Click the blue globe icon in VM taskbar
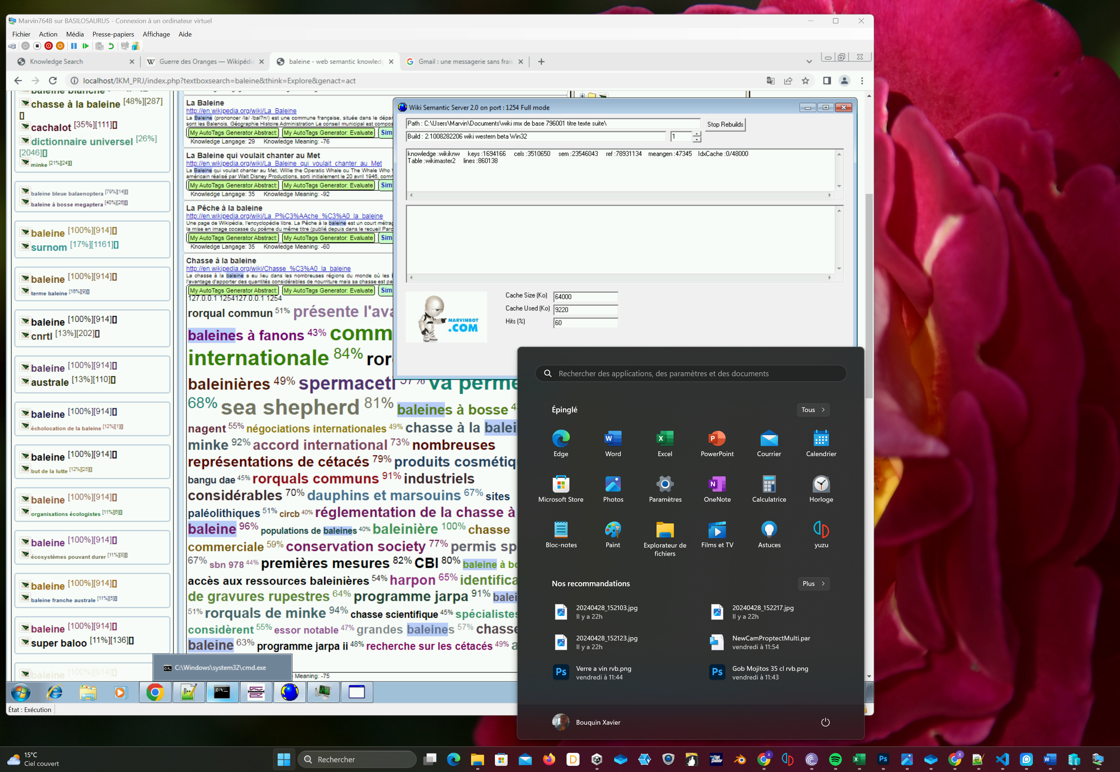Viewport: 1120px width, 772px height. [289, 693]
